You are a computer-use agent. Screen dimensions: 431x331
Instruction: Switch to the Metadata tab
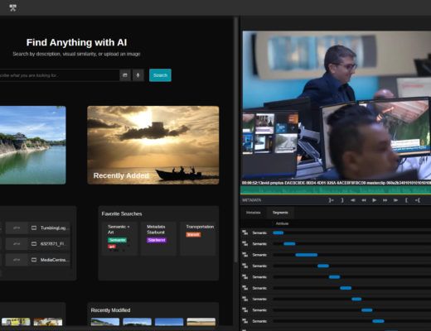253,213
